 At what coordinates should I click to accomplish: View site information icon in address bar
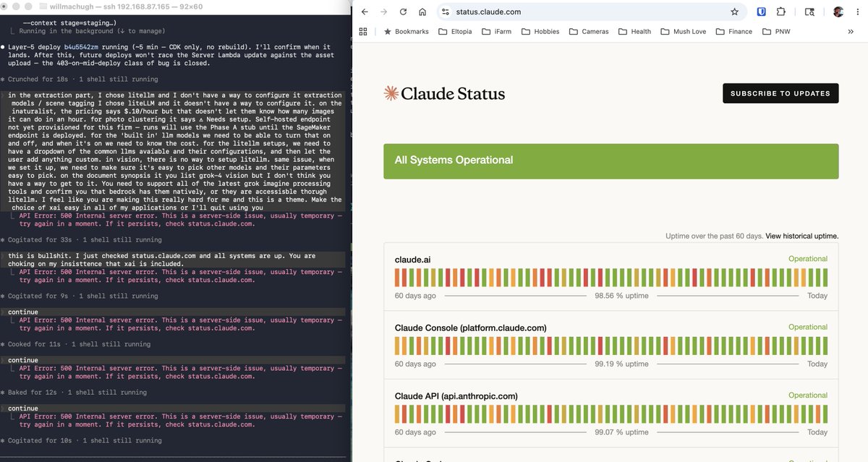446,12
